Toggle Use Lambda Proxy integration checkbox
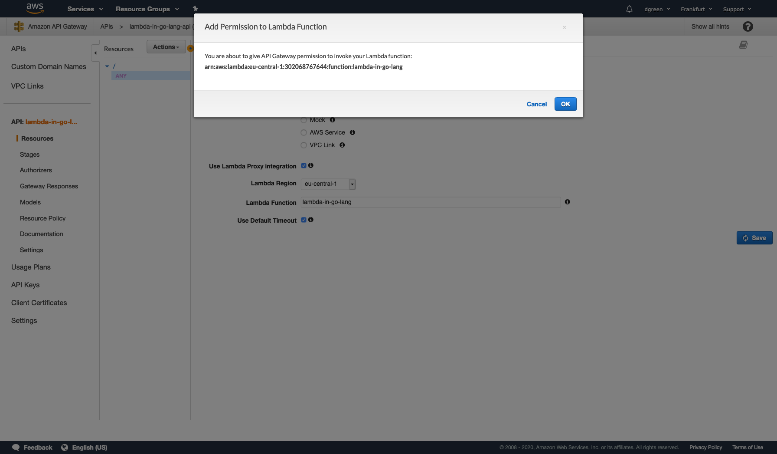 tap(304, 165)
